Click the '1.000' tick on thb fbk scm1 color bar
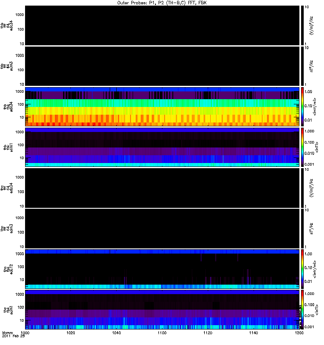This screenshot has height=345, width=324. pos(309,131)
